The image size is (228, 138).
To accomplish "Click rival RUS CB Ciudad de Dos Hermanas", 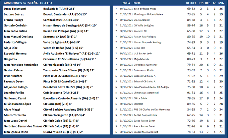I will pos(152,110).
